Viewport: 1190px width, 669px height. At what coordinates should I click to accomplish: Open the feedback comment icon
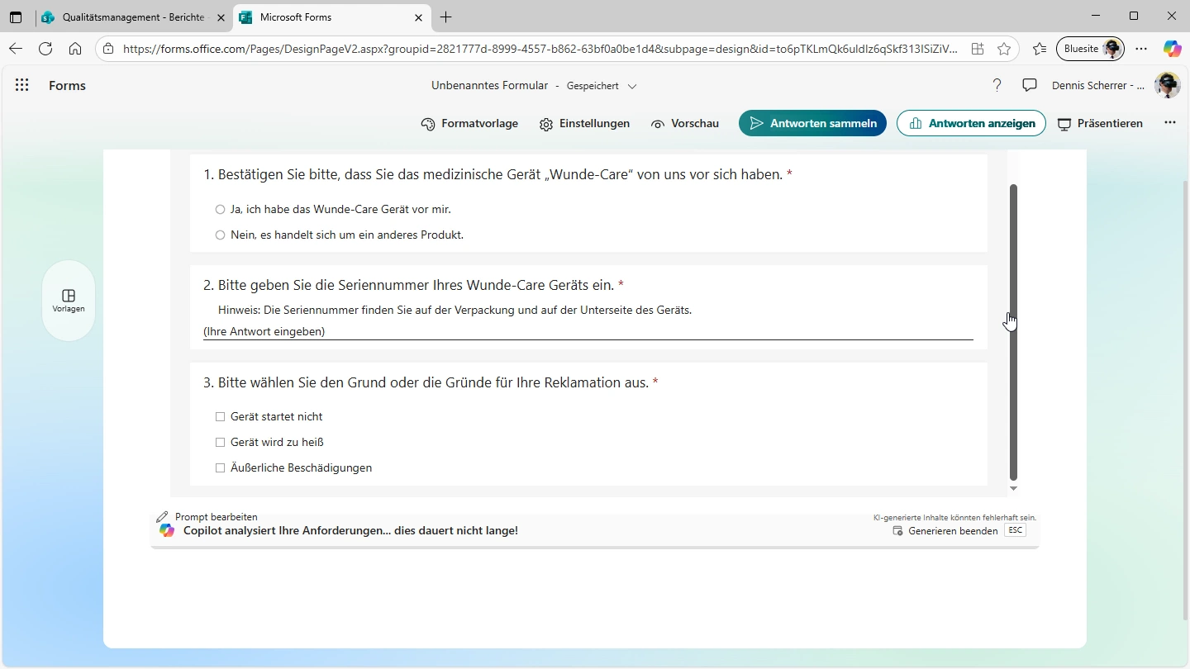tap(1030, 85)
